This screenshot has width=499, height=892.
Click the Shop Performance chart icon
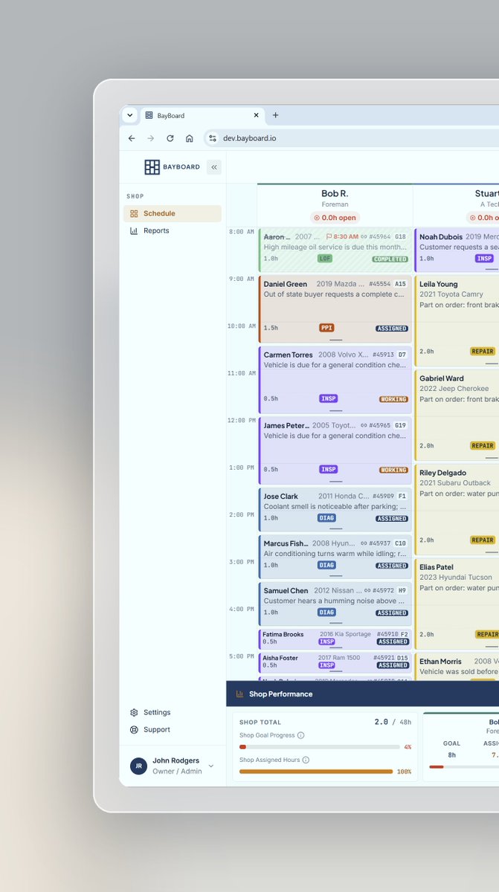point(239,694)
